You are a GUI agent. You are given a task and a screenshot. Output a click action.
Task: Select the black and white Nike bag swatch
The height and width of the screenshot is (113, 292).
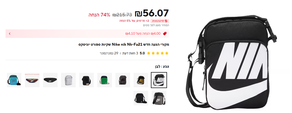click(x=159, y=80)
